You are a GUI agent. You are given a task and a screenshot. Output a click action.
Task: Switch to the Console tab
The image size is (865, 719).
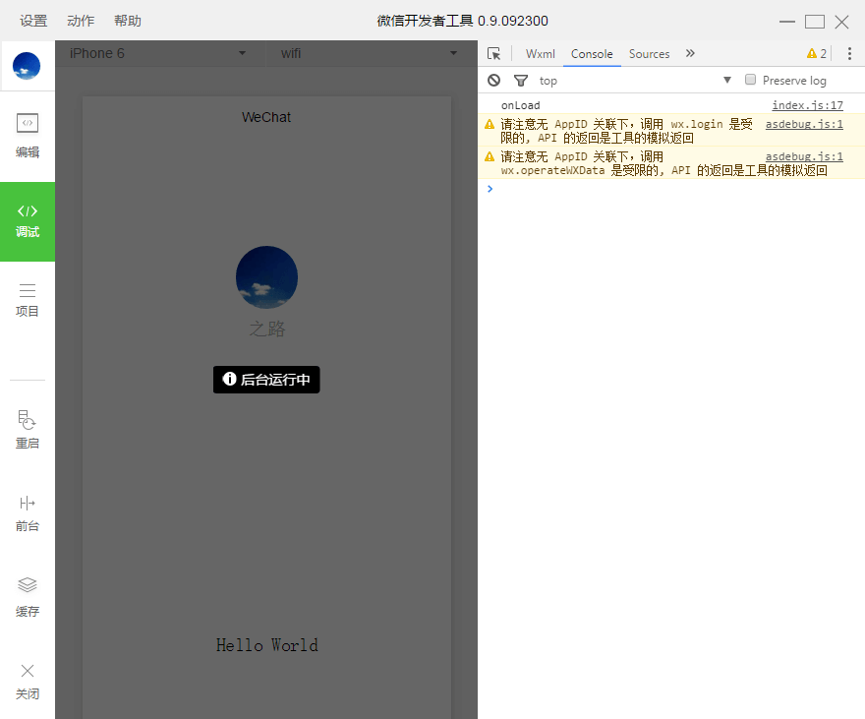point(592,53)
